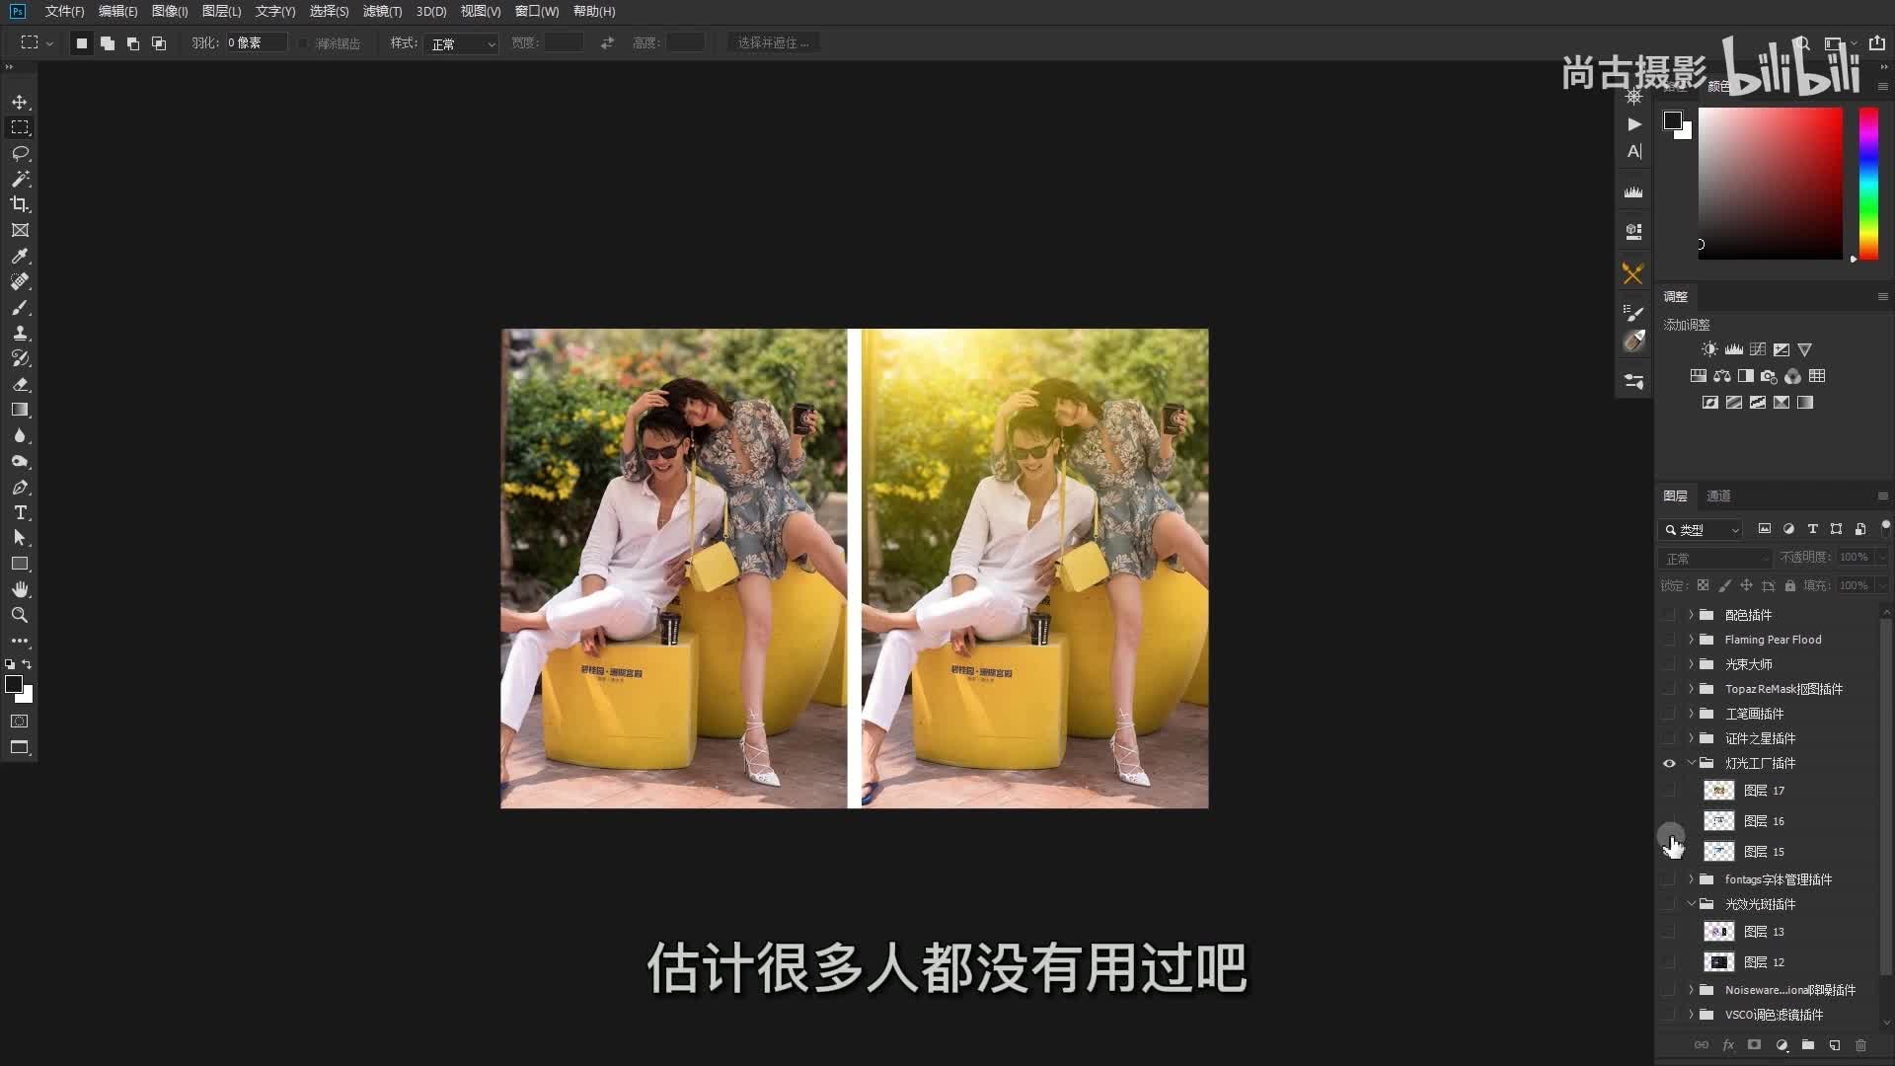Select the Horizontal Type tool
The width and height of the screenshot is (1895, 1066).
coord(20,512)
